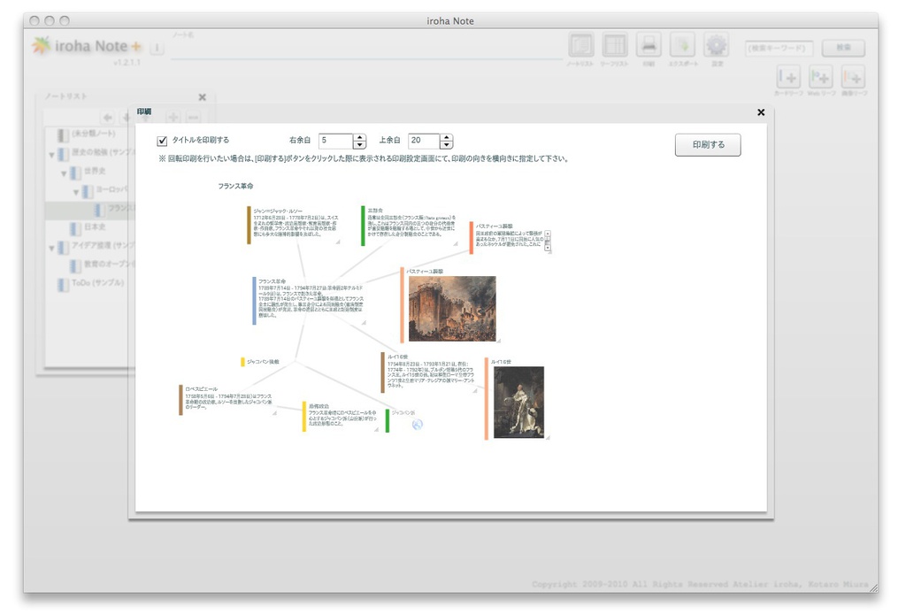Open the 設定 gear icon
This screenshot has height=614, width=906.
[x=717, y=45]
